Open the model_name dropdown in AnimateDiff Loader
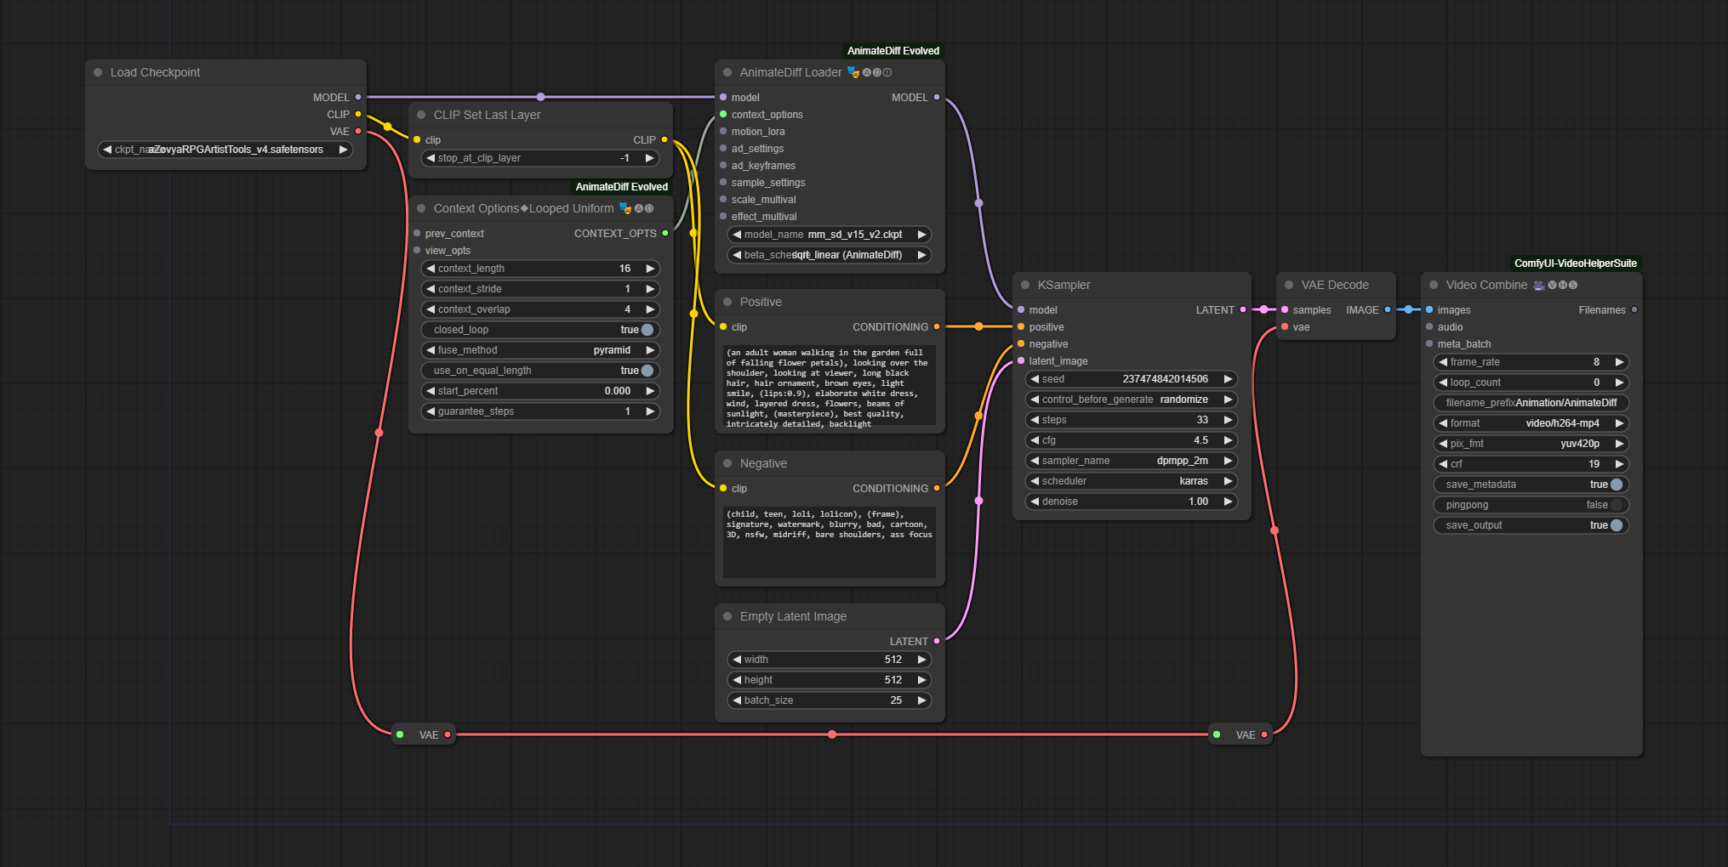1728x867 pixels. point(830,235)
